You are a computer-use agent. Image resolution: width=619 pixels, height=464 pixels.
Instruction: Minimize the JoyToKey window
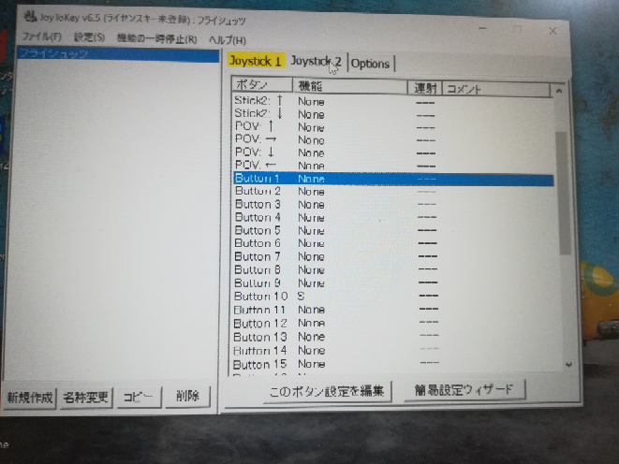(x=483, y=29)
